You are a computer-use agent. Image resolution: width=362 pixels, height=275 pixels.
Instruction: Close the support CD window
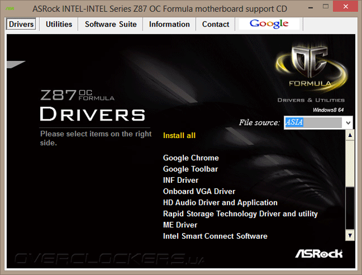tap(346, 6)
